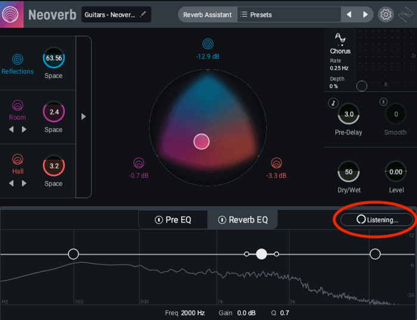Open the Reverb Assistant
This screenshot has height=320, width=417.
point(207,15)
